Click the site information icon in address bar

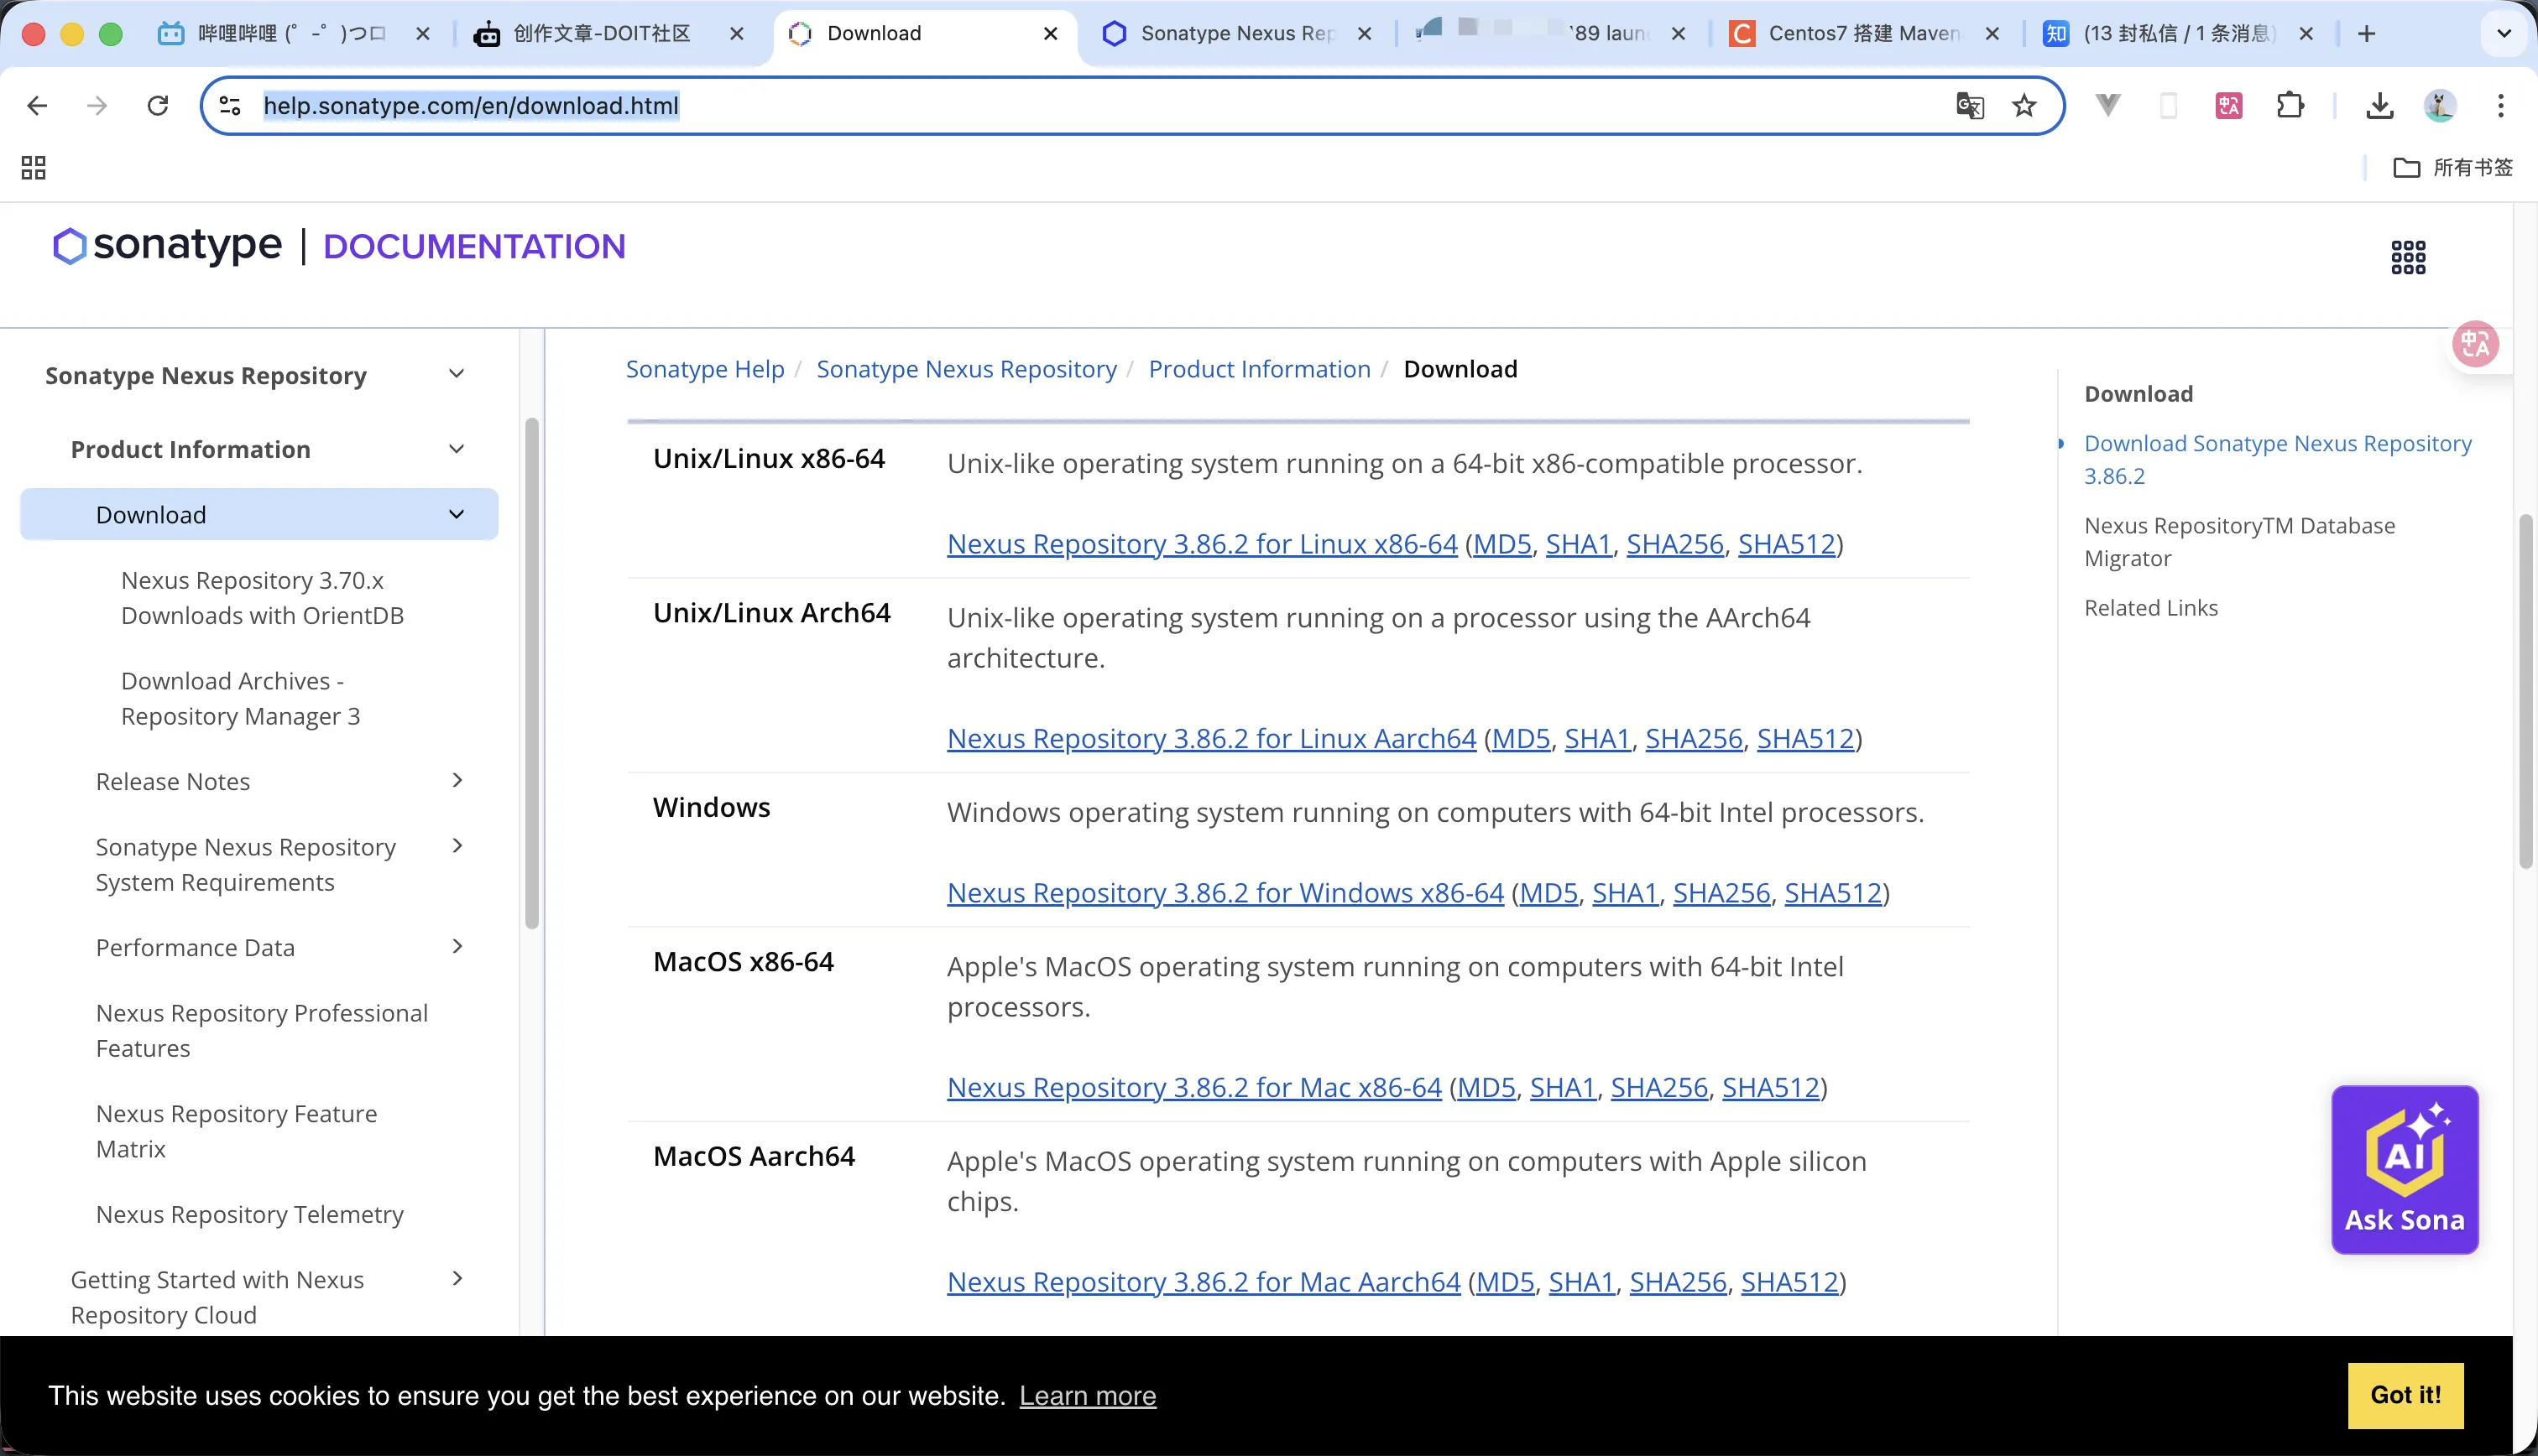pos(230,105)
